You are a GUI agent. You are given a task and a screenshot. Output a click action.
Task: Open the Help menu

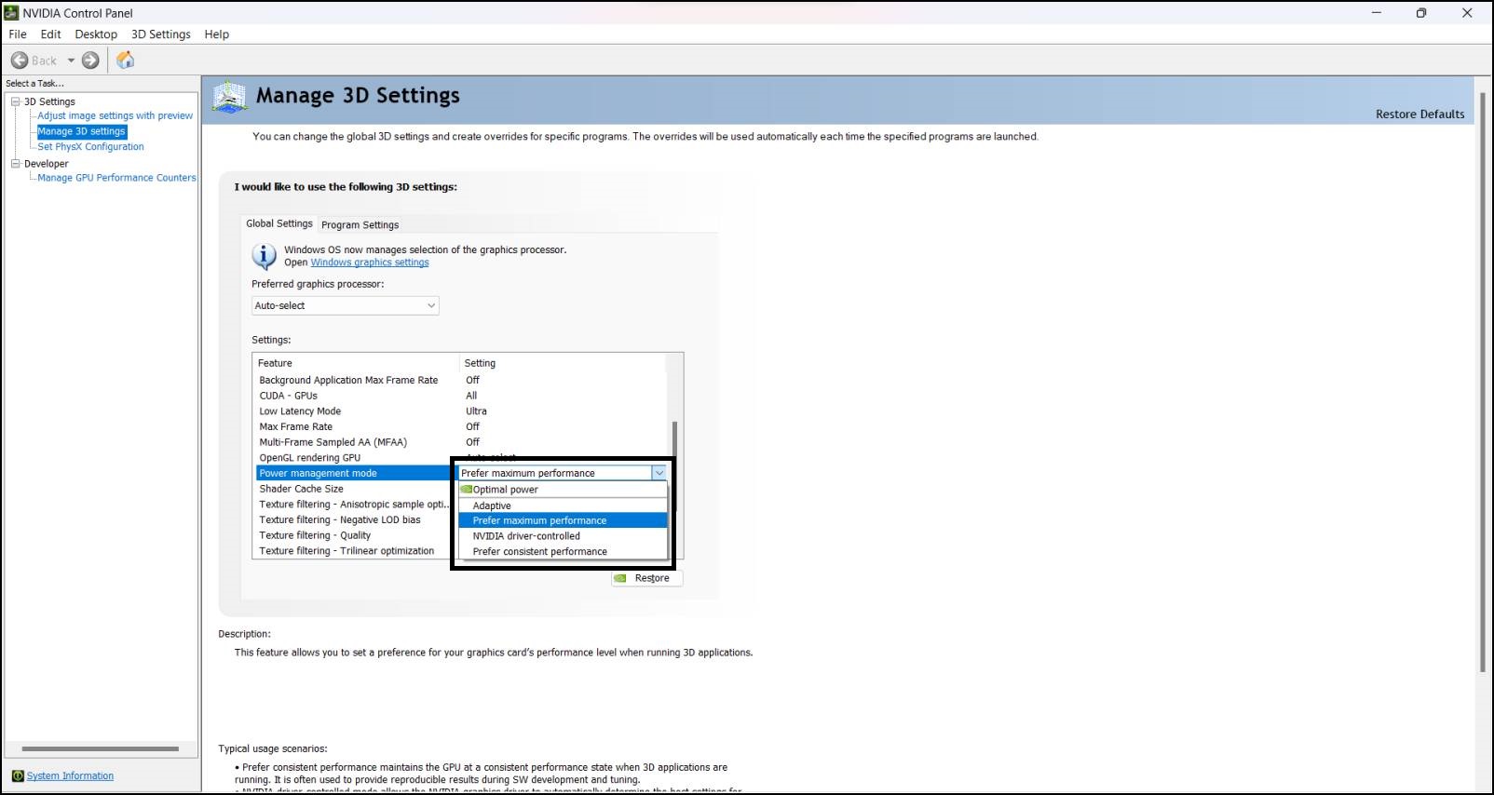217,34
